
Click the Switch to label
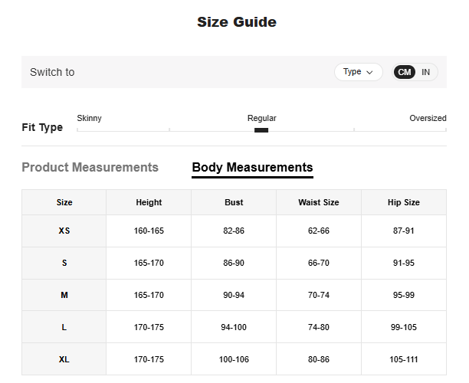point(52,72)
